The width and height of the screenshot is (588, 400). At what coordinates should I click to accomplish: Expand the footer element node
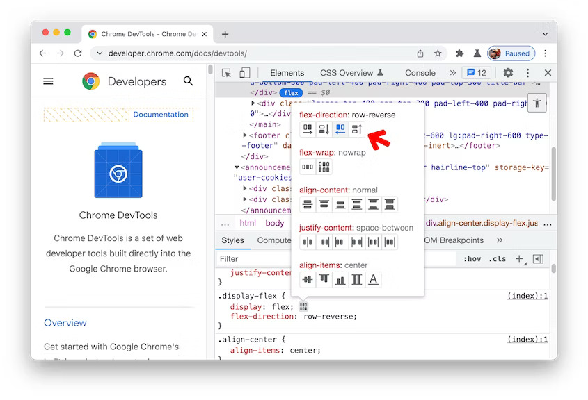point(246,135)
